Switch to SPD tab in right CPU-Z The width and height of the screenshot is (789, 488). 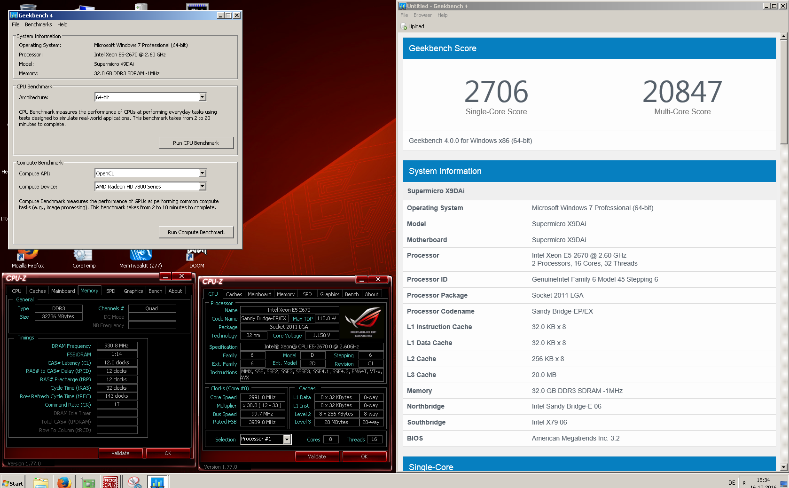point(307,294)
